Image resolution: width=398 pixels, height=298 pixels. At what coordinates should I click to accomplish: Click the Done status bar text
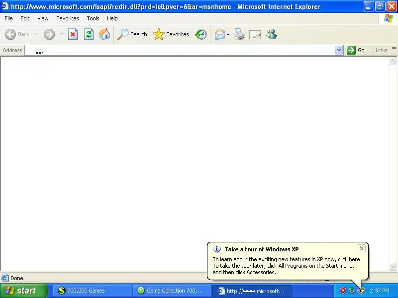(x=17, y=278)
